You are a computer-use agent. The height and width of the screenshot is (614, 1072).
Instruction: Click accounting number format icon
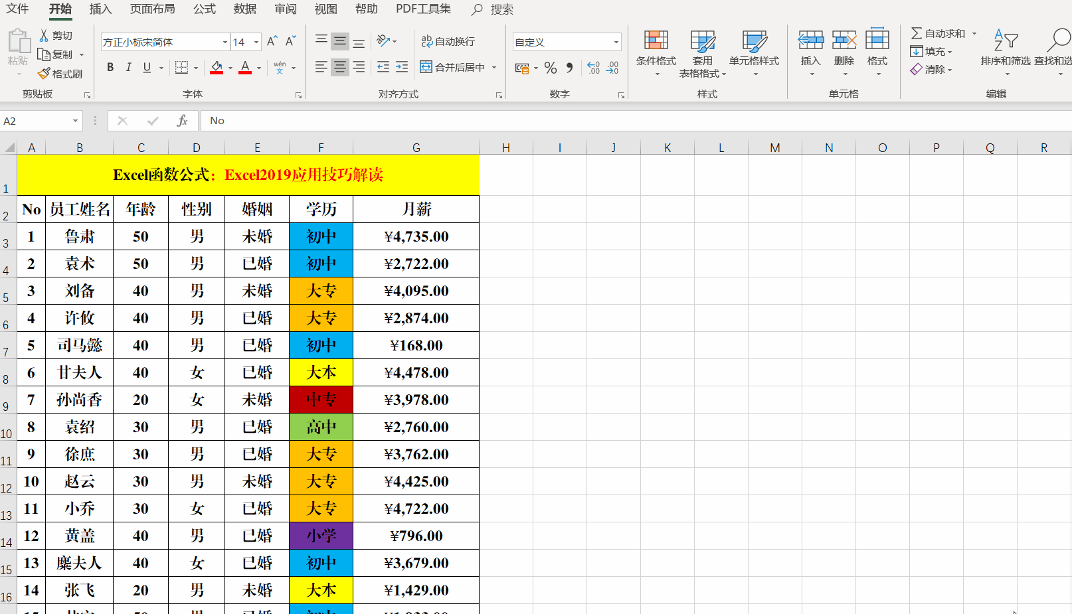pos(522,68)
